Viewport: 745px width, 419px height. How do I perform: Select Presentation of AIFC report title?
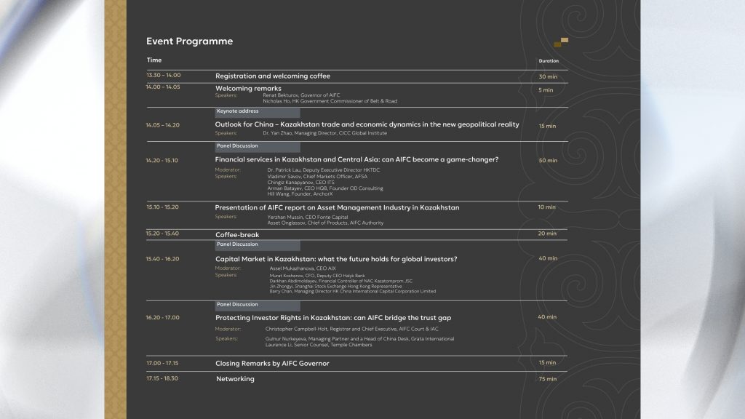coord(337,207)
